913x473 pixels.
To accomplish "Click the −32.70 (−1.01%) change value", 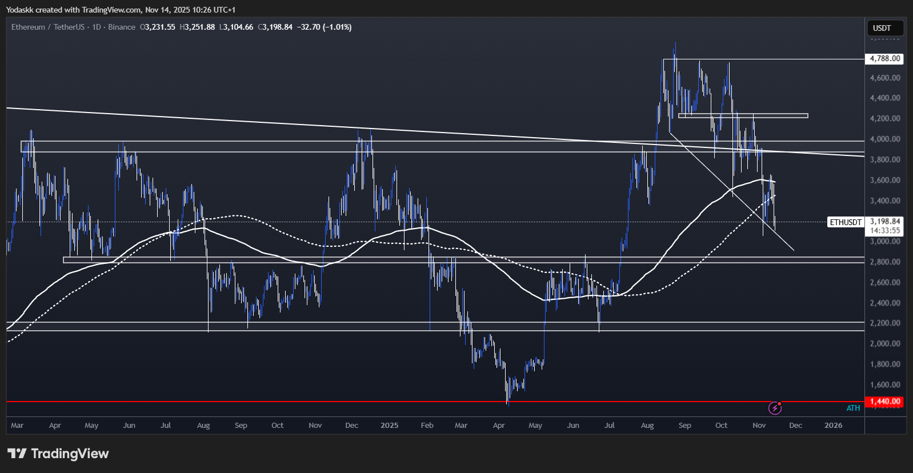I will 324,27.
